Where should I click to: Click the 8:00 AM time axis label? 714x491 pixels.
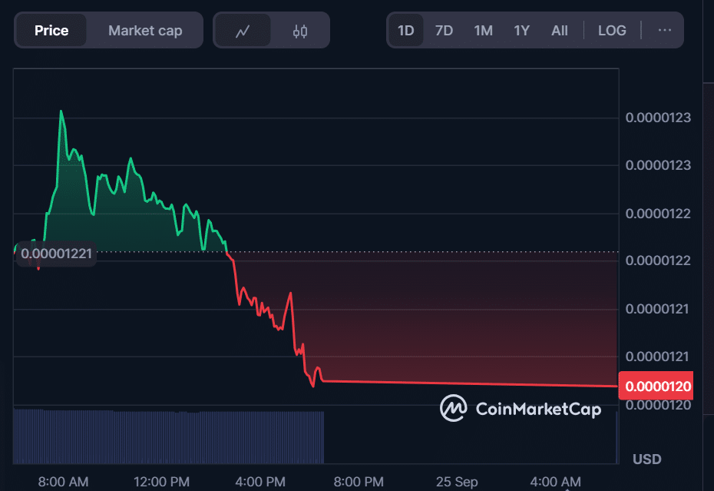pos(63,482)
